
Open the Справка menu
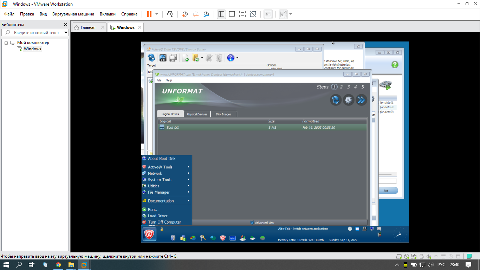[129, 14]
